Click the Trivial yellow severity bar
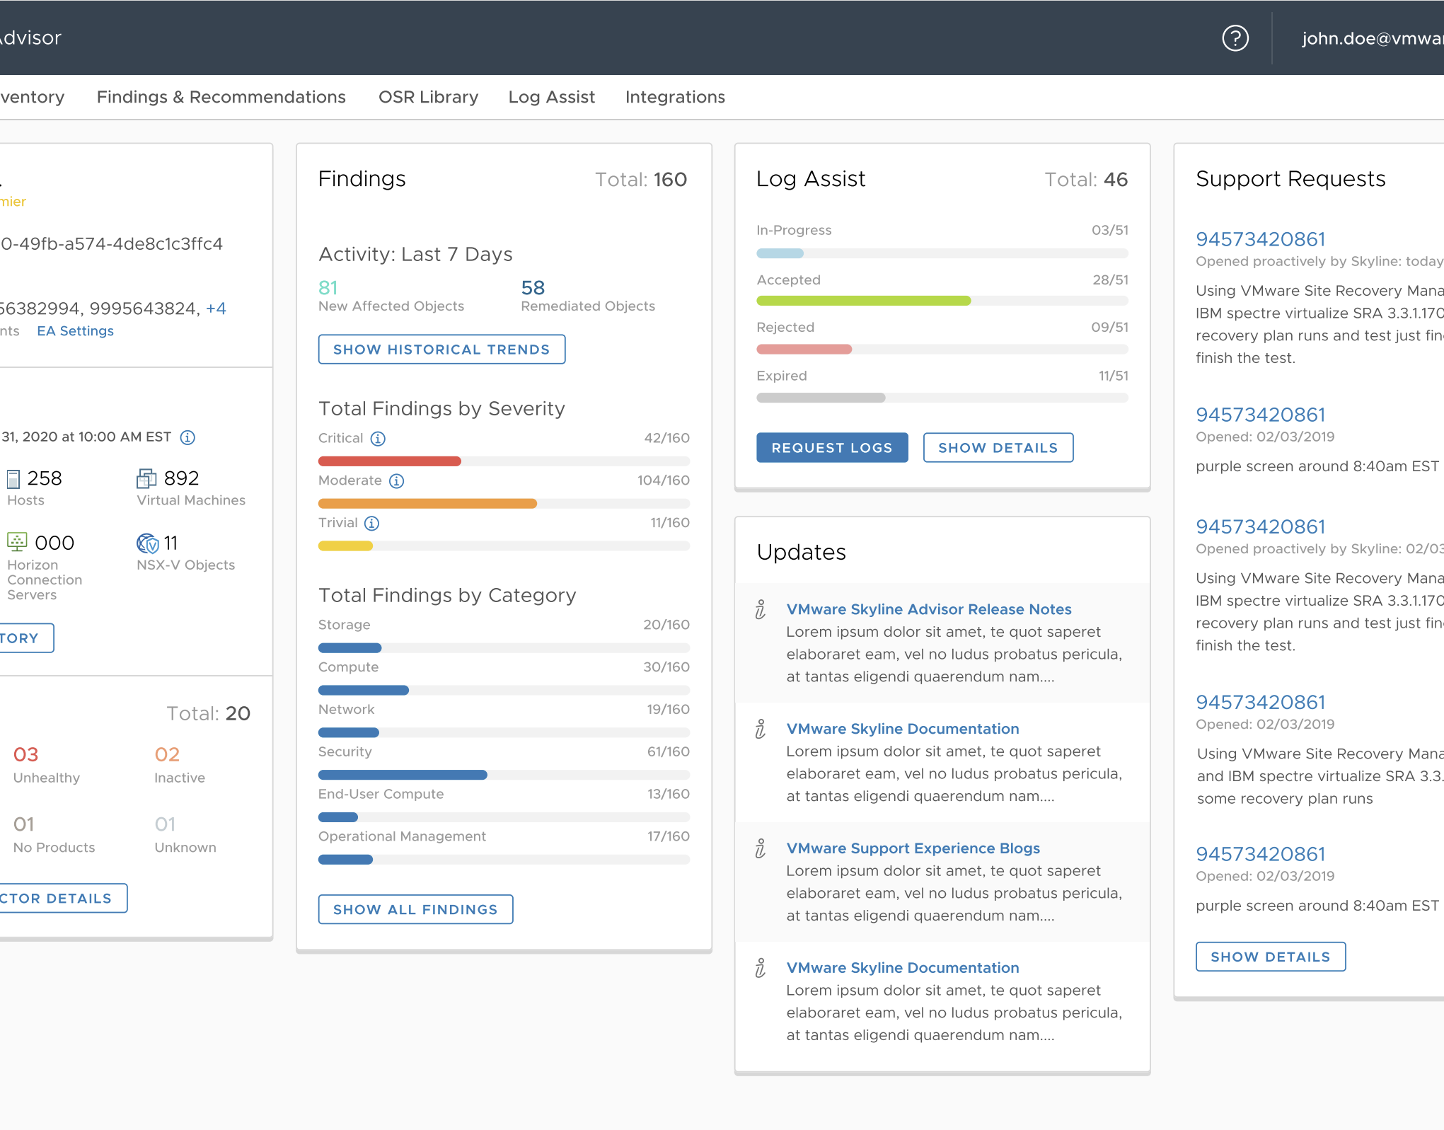The height and width of the screenshot is (1130, 1444). [x=345, y=546]
